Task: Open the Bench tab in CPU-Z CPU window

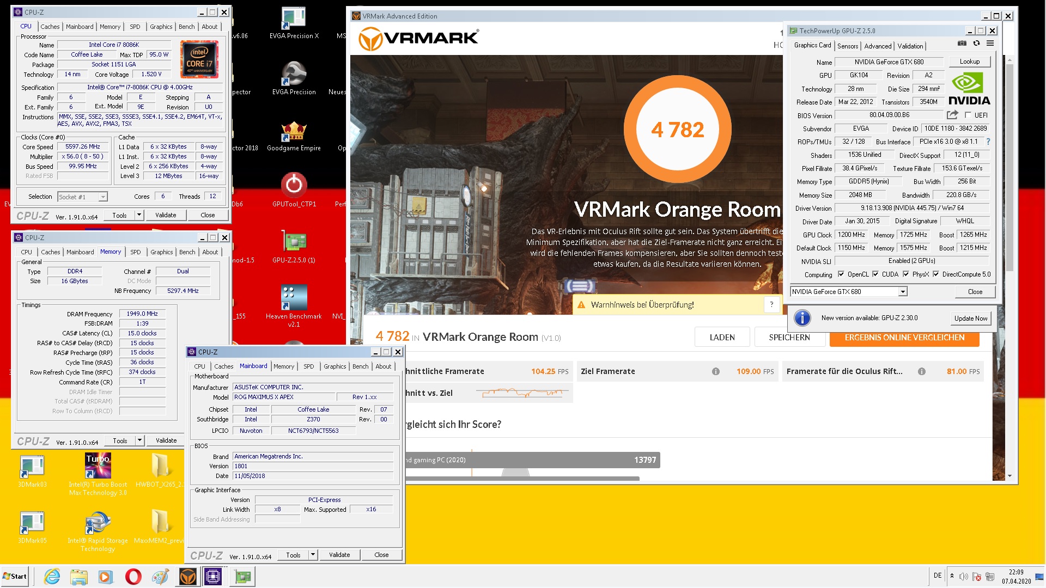Action: pyautogui.click(x=187, y=27)
